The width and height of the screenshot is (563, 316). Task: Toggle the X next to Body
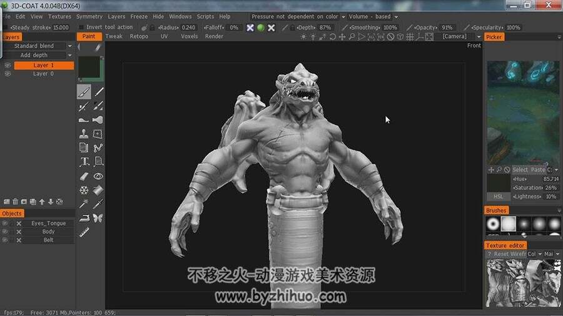click(19, 232)
